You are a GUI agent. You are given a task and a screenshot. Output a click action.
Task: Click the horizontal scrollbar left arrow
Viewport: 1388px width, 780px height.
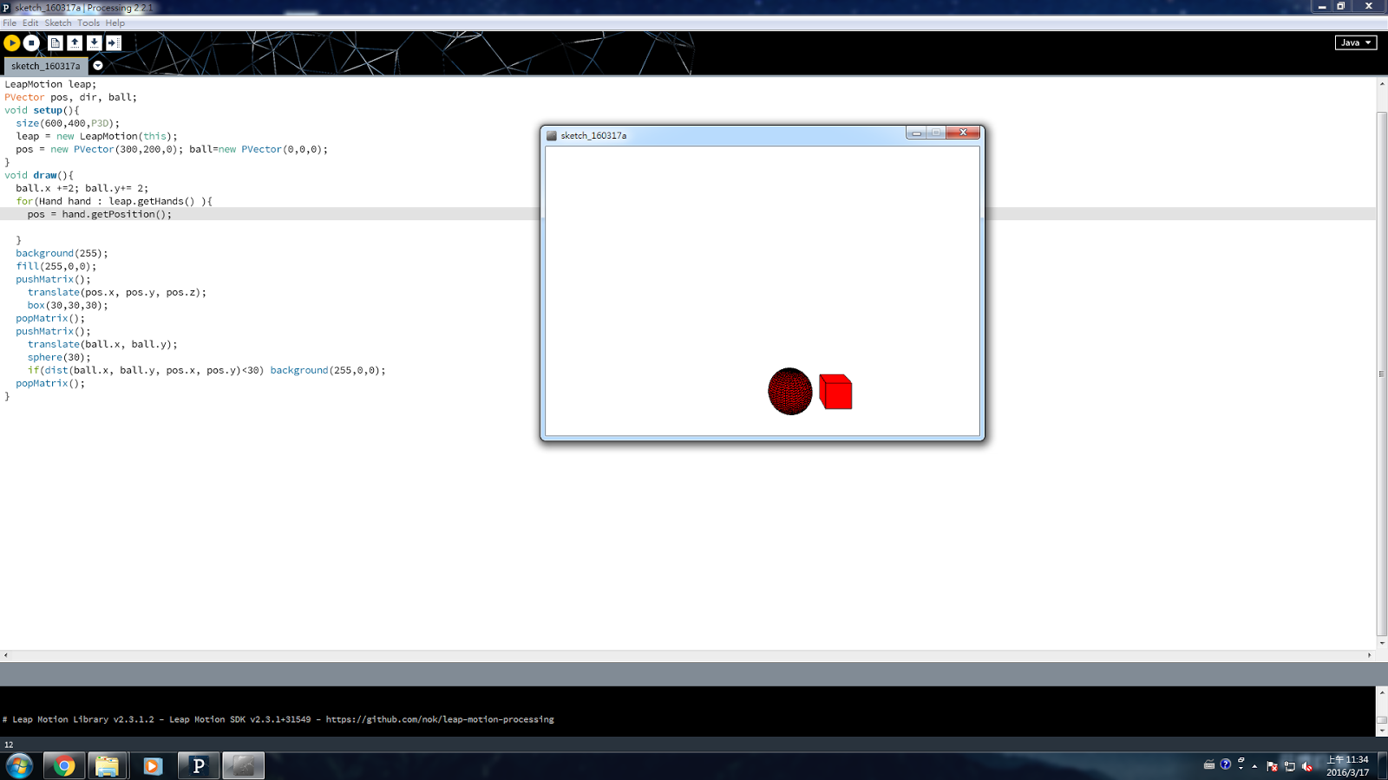[x=6, y=655]
